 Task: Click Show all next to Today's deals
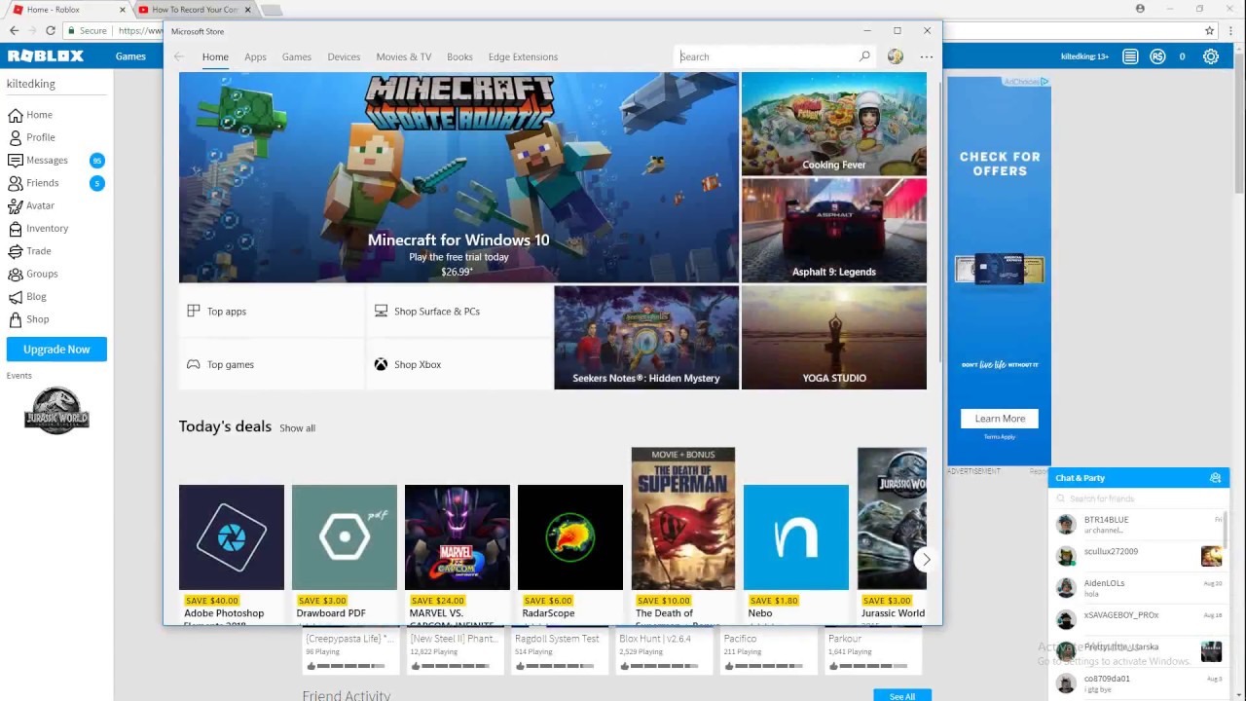pyautogui.click(x=297, y=428)
